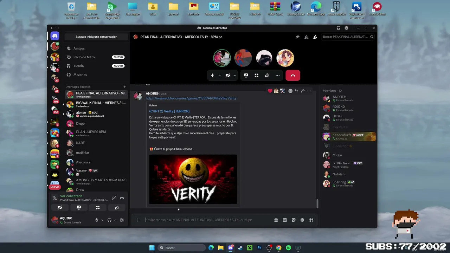Open the Misiones page
The height and width of the screenshot is (253, 450).
coord(97,75)
